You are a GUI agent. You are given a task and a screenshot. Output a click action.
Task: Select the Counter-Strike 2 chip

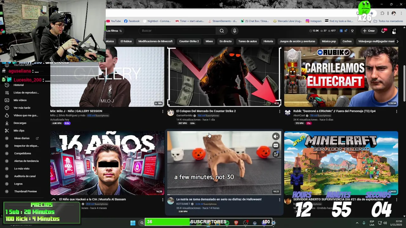pyautogui.click(x=189, y=41)
